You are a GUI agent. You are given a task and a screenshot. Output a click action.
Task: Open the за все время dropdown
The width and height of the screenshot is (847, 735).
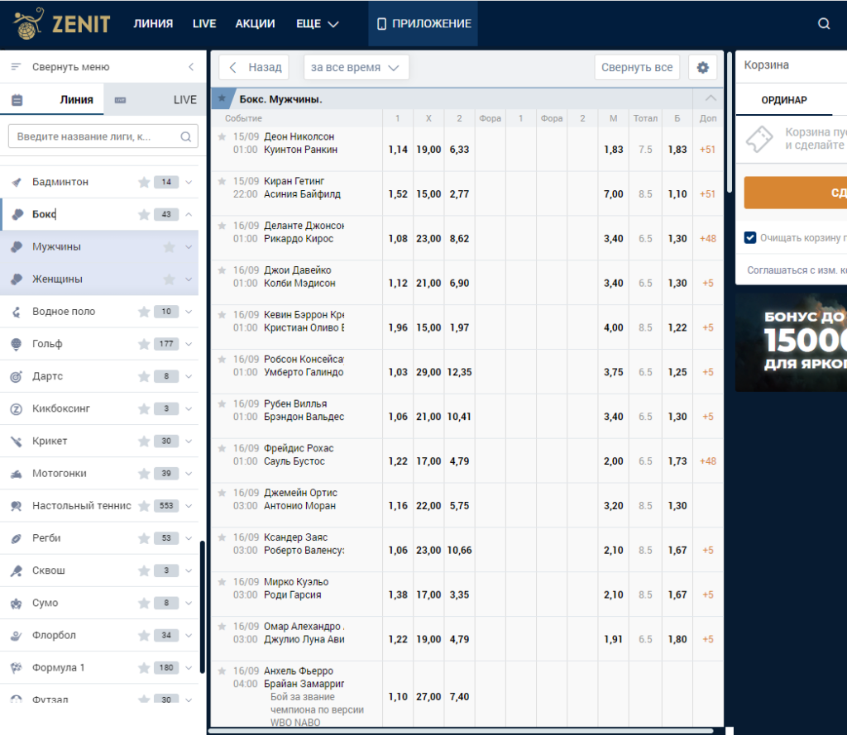356,68
